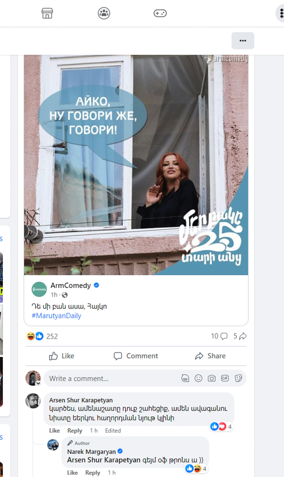
Task: Open the Marketplace icon in top navigation
Action: [47, 13]
